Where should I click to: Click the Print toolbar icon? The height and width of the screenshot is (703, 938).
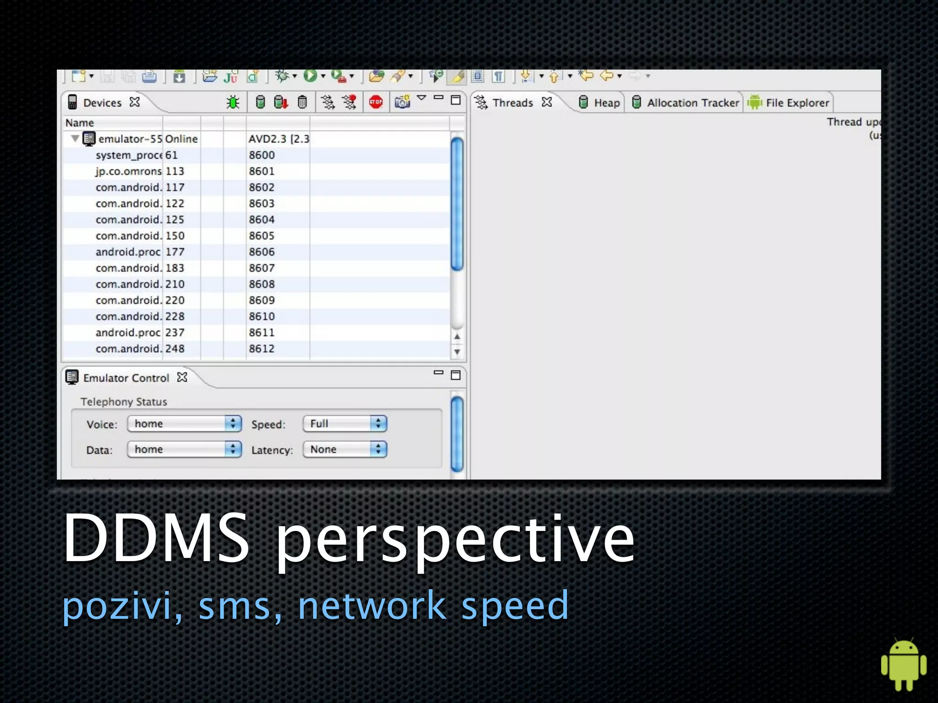(149, 76)
